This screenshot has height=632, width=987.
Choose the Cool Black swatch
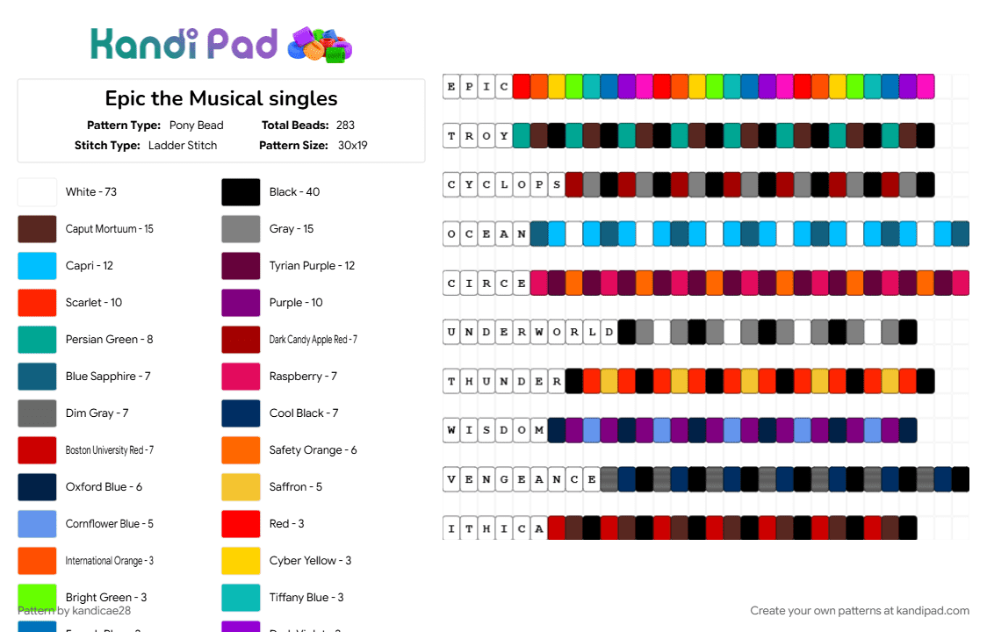pos(241,413)
